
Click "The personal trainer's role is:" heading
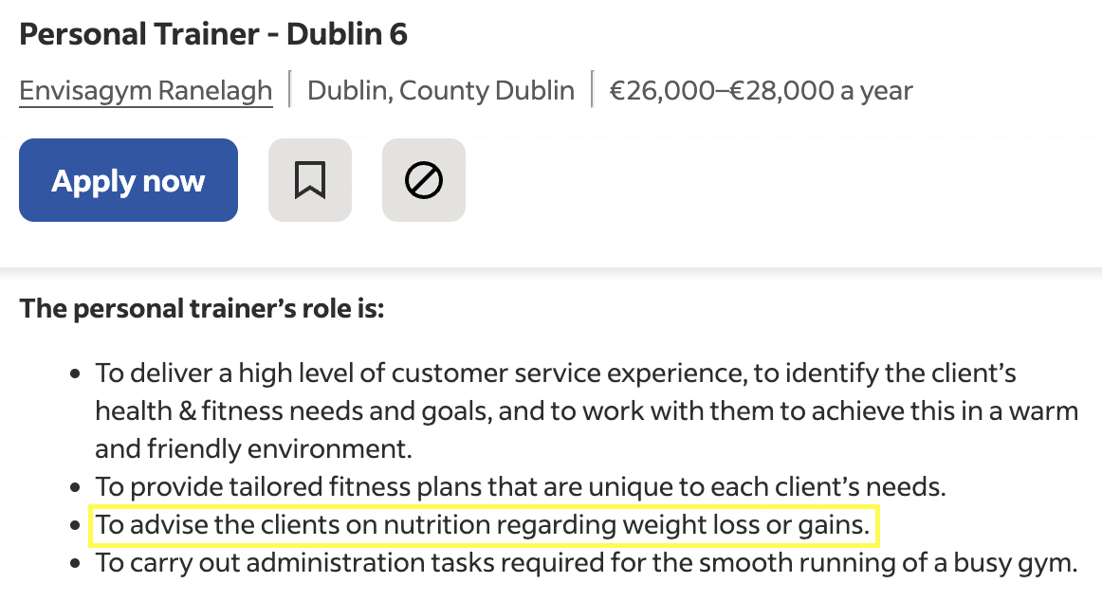[x=202, y=308]
